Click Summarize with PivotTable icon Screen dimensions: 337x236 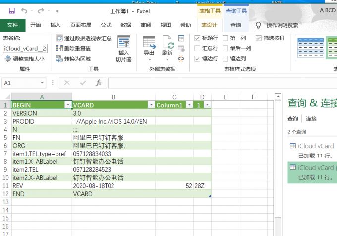pyautogui.click(x=59, y=38)
